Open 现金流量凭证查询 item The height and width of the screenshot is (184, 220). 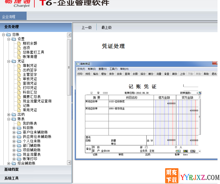pos(37,101)
